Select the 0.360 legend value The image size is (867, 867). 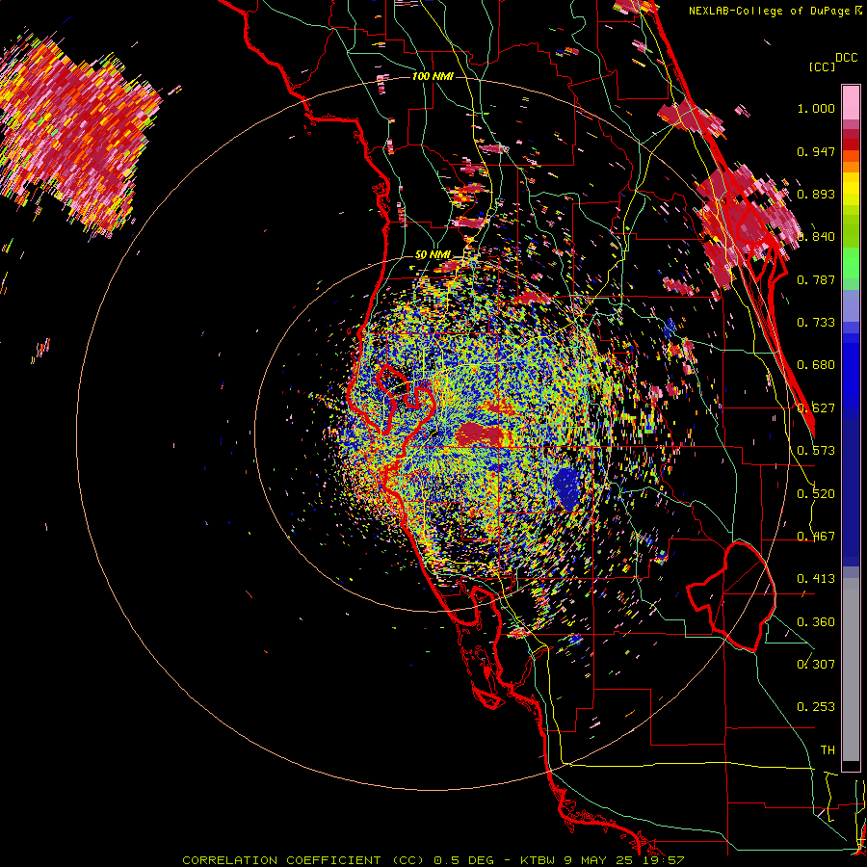pyautogui.click(x=816, y=622)
